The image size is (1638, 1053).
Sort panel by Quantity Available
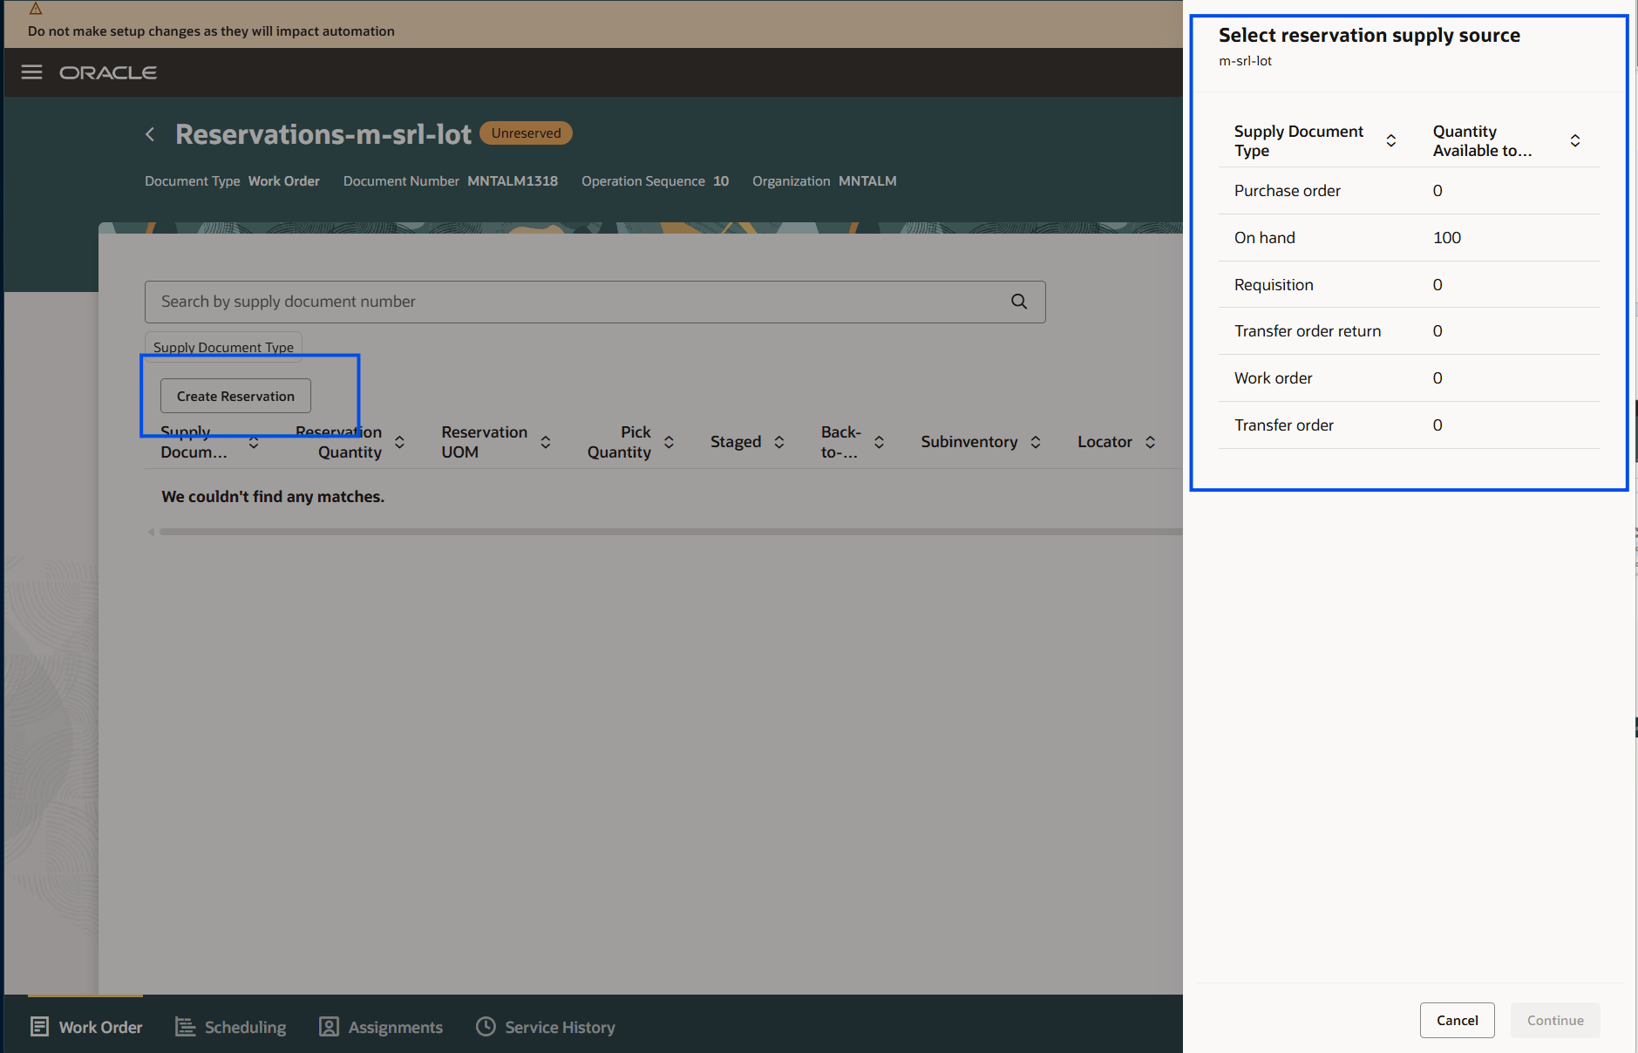tap(1574, 140)
